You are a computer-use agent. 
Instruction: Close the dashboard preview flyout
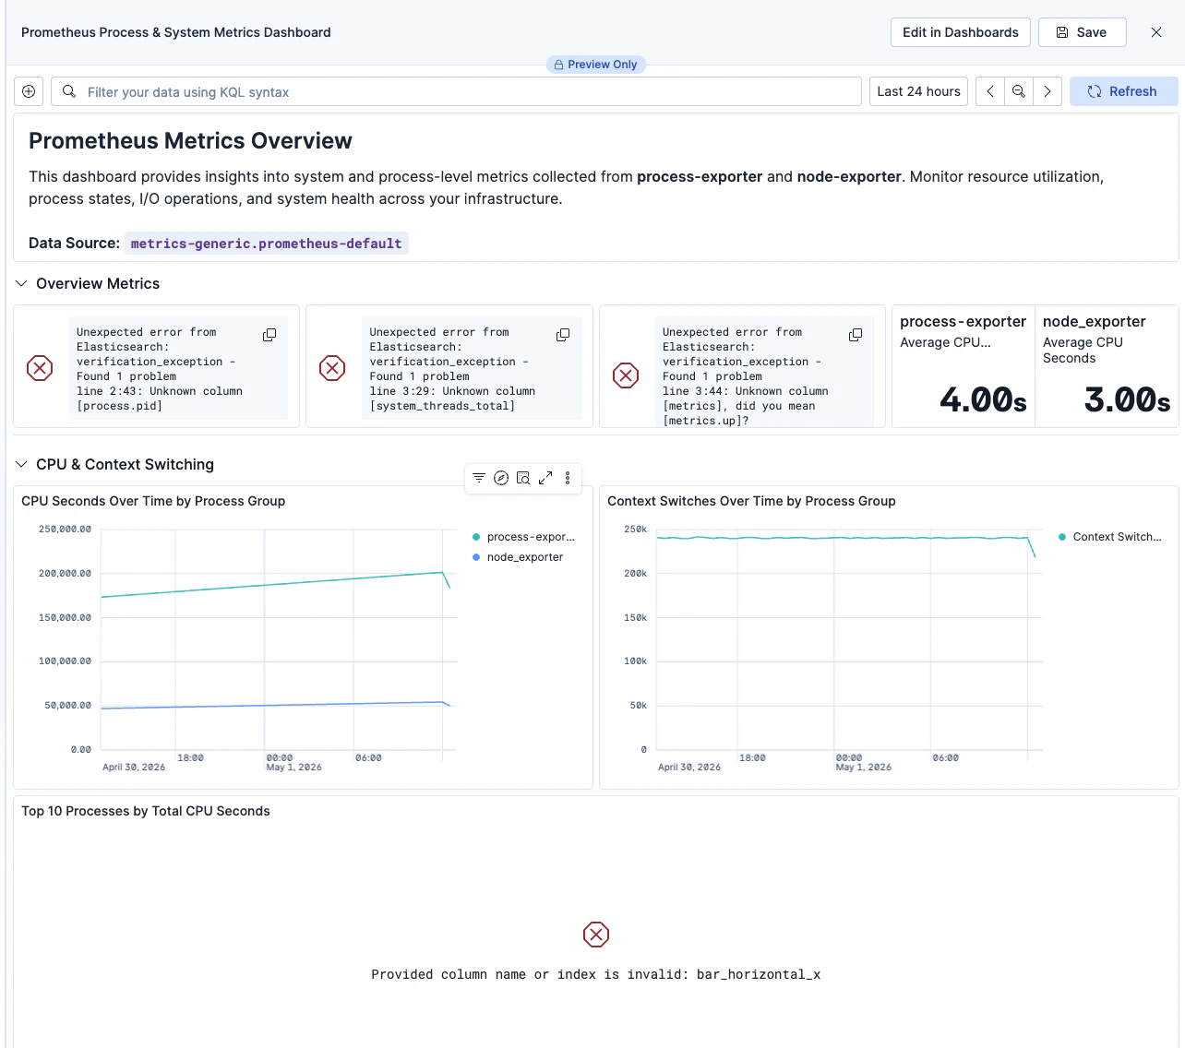click(x=1156, y=32)
